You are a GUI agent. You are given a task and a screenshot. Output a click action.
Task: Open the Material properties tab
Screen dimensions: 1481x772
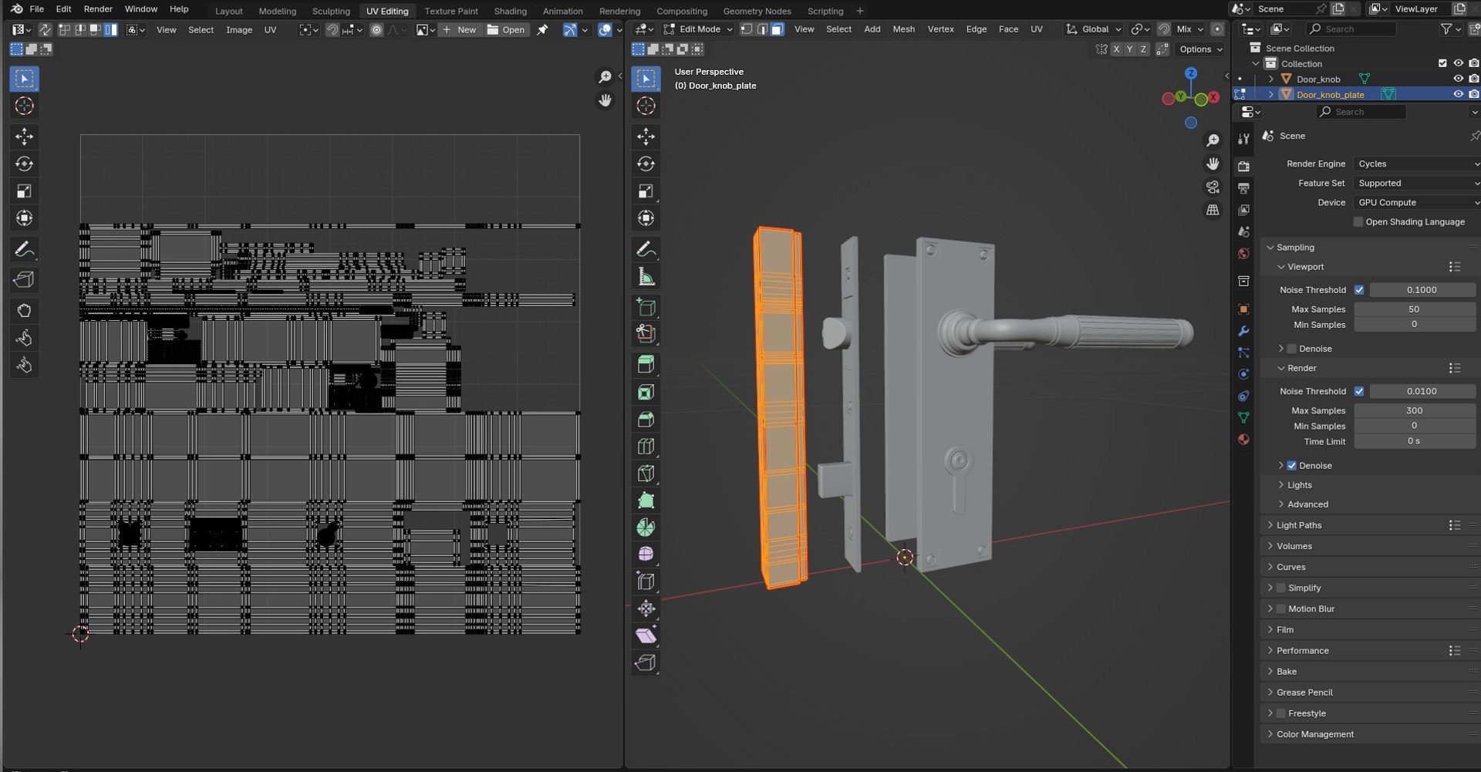click(x=1243, y=440)
